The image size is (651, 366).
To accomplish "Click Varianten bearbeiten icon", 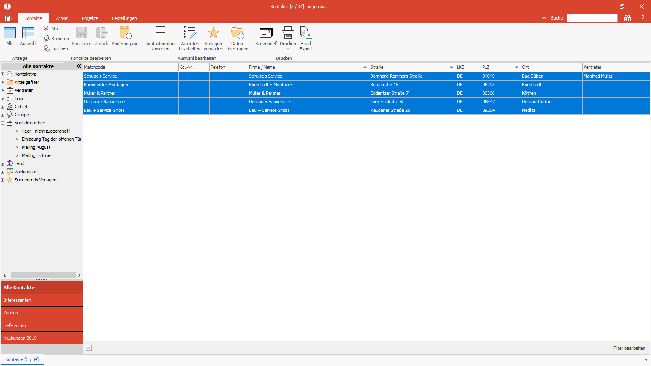I will click(190, 33).
